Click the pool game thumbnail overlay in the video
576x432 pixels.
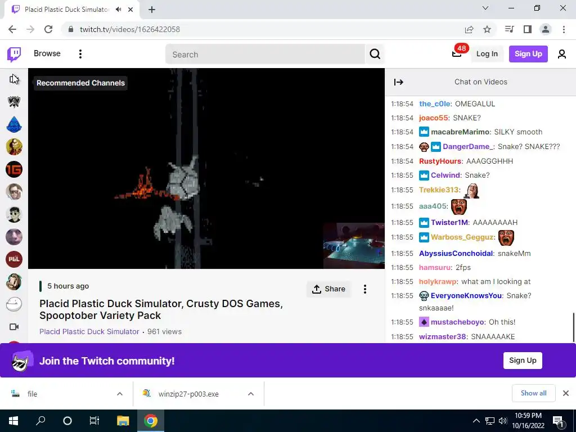click(354, 245)
